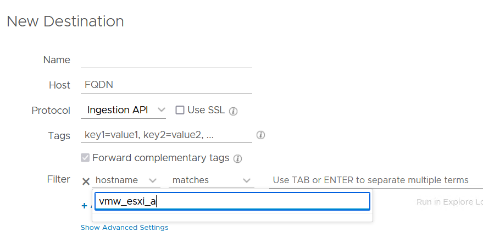The image size is (483, 231).
Task: Click the Name input field
Action: (166, 60)
